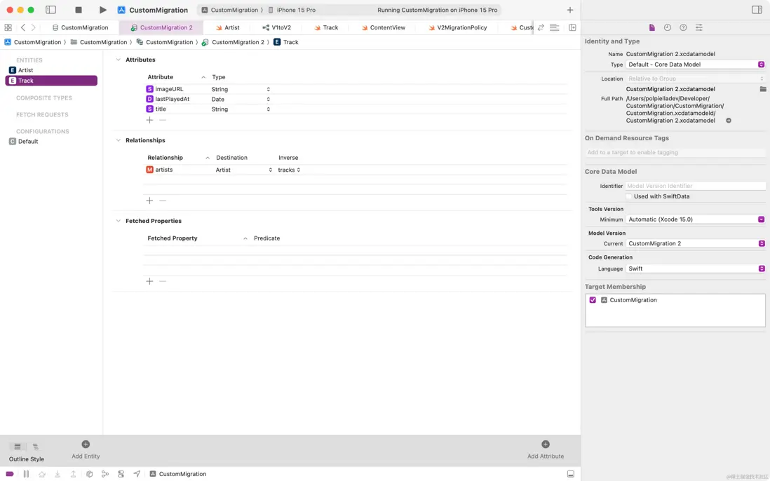Select the Track entity in sidebar

(x=51, y=81)
